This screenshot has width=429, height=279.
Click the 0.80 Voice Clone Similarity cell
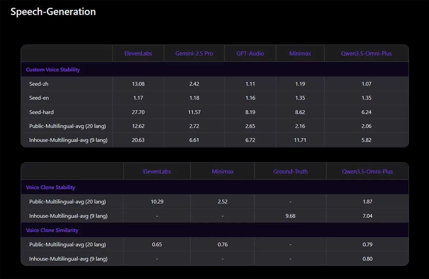point(367,259)
